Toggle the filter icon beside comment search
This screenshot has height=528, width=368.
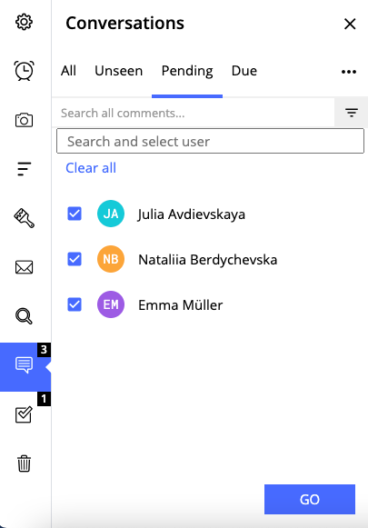[351, 113]
